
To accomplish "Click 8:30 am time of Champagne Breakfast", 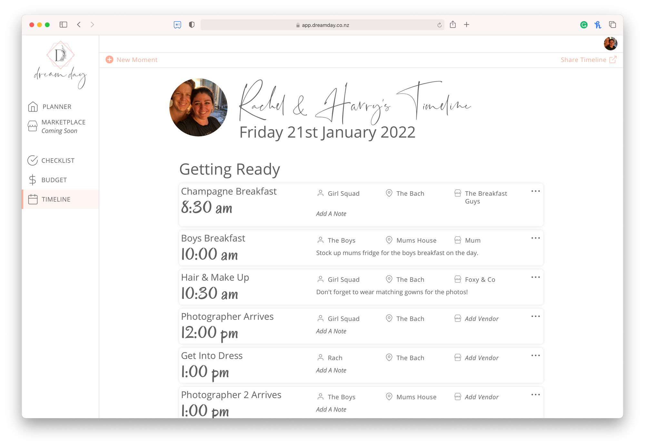I will tap(206, 207).
